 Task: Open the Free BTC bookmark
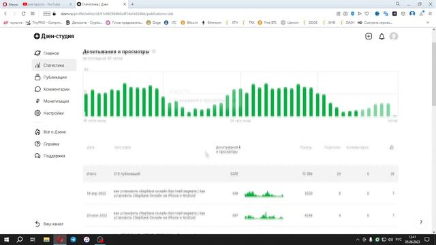(267, 22)
